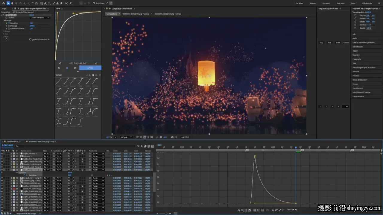
Task: Click the Correction Gamma stopwatch icon
Action: [9, 28]
